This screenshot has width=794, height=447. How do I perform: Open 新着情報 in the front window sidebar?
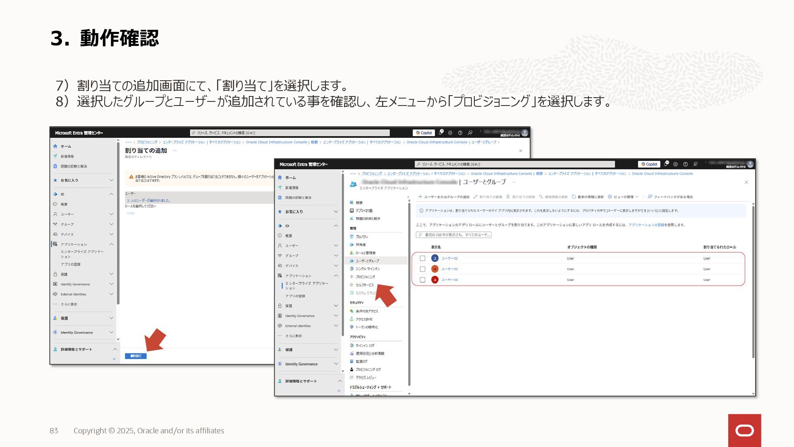pyautogui.click(x=292, y=187)
